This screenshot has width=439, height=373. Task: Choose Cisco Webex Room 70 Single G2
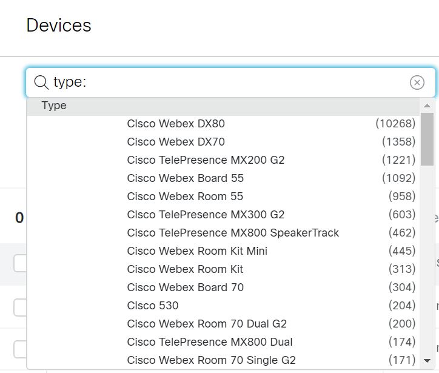(223, 360)
